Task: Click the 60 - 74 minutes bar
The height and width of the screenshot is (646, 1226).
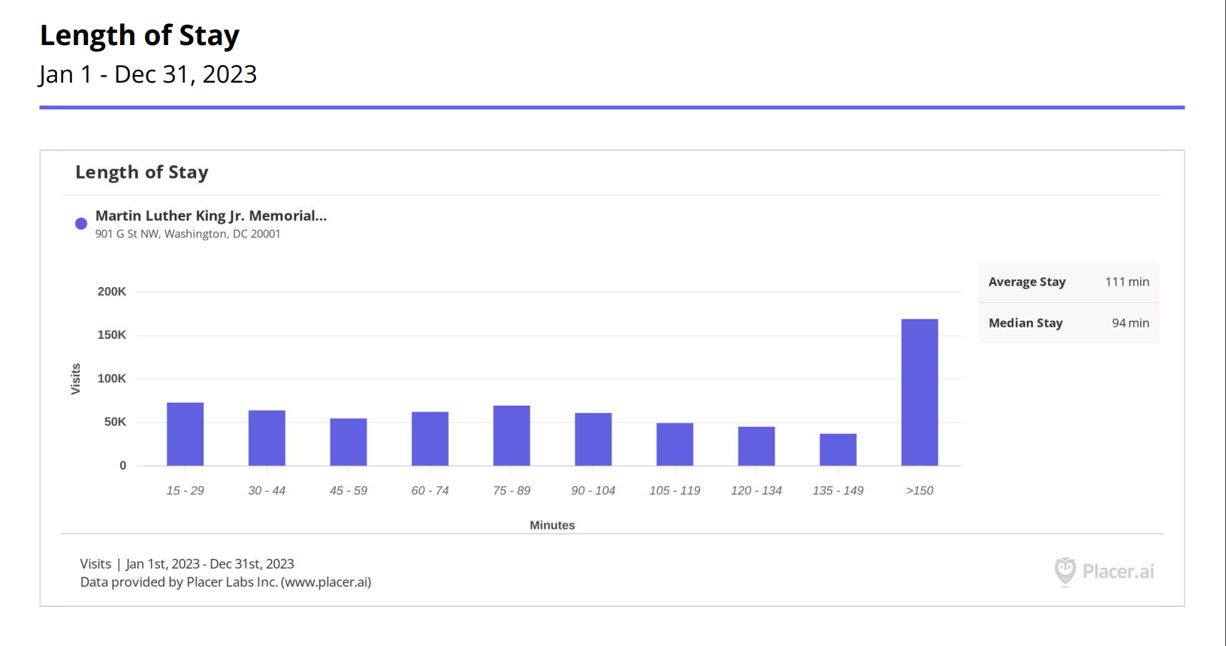Action: click(430, 439)
